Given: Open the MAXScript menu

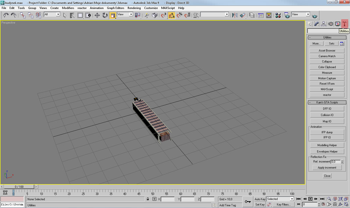Looking at the screenshot, I should pyautogui.click(x=168, y=8).
